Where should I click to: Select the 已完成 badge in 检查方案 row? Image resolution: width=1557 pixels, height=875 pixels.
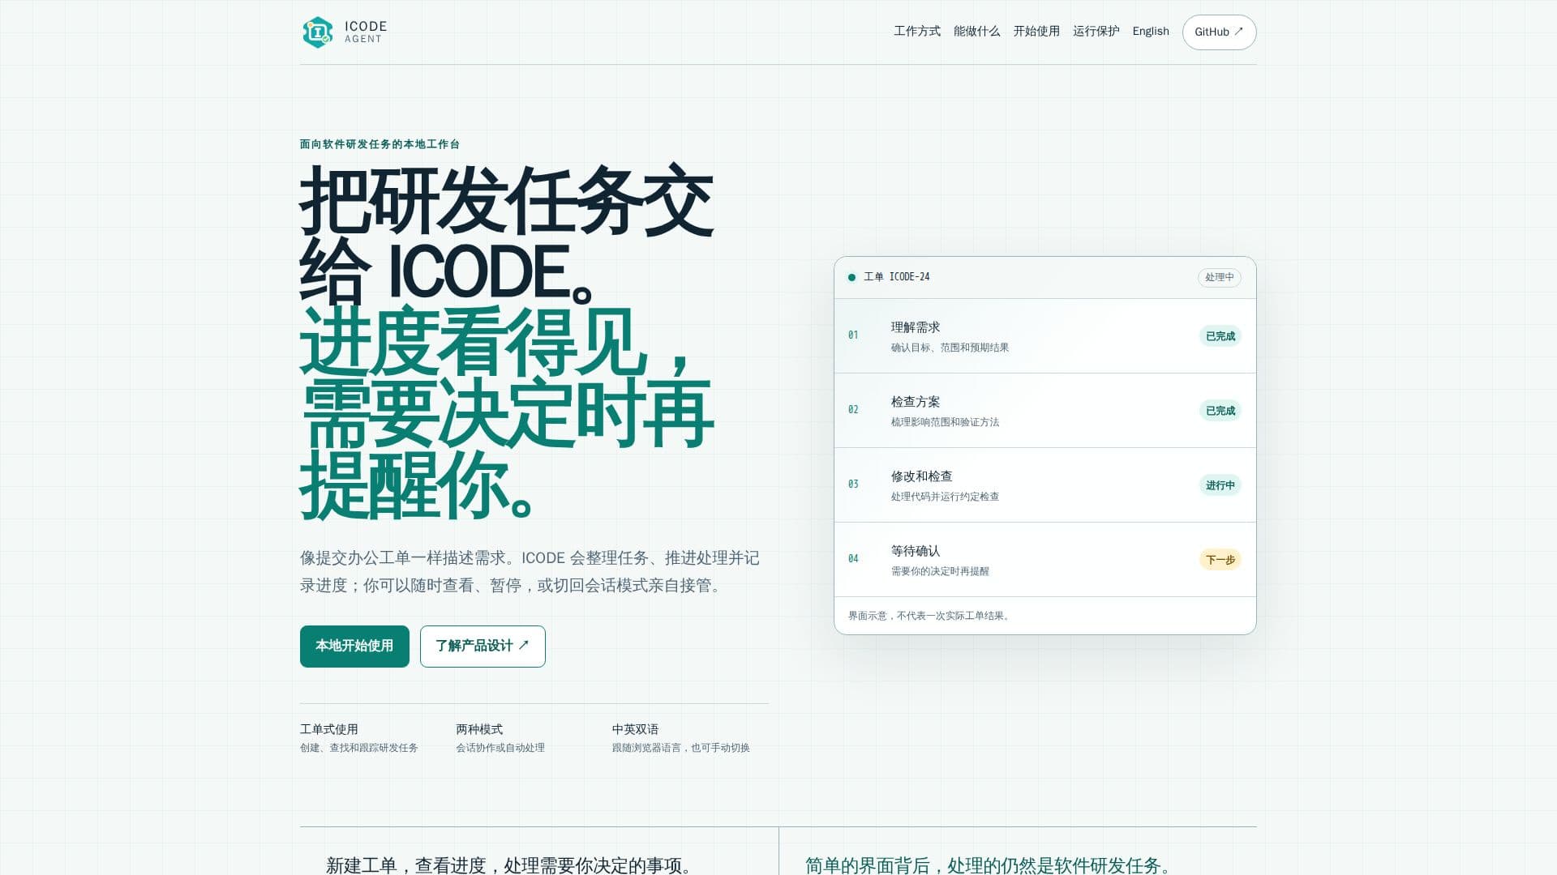click(x=1220, y=411)
